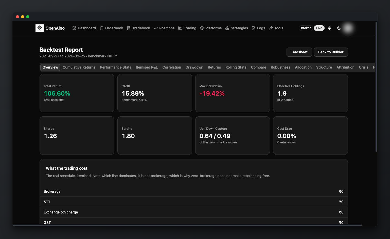Click the What the trading cost heading
Viewport: 390px width, 239px height.
pos(66,168)
